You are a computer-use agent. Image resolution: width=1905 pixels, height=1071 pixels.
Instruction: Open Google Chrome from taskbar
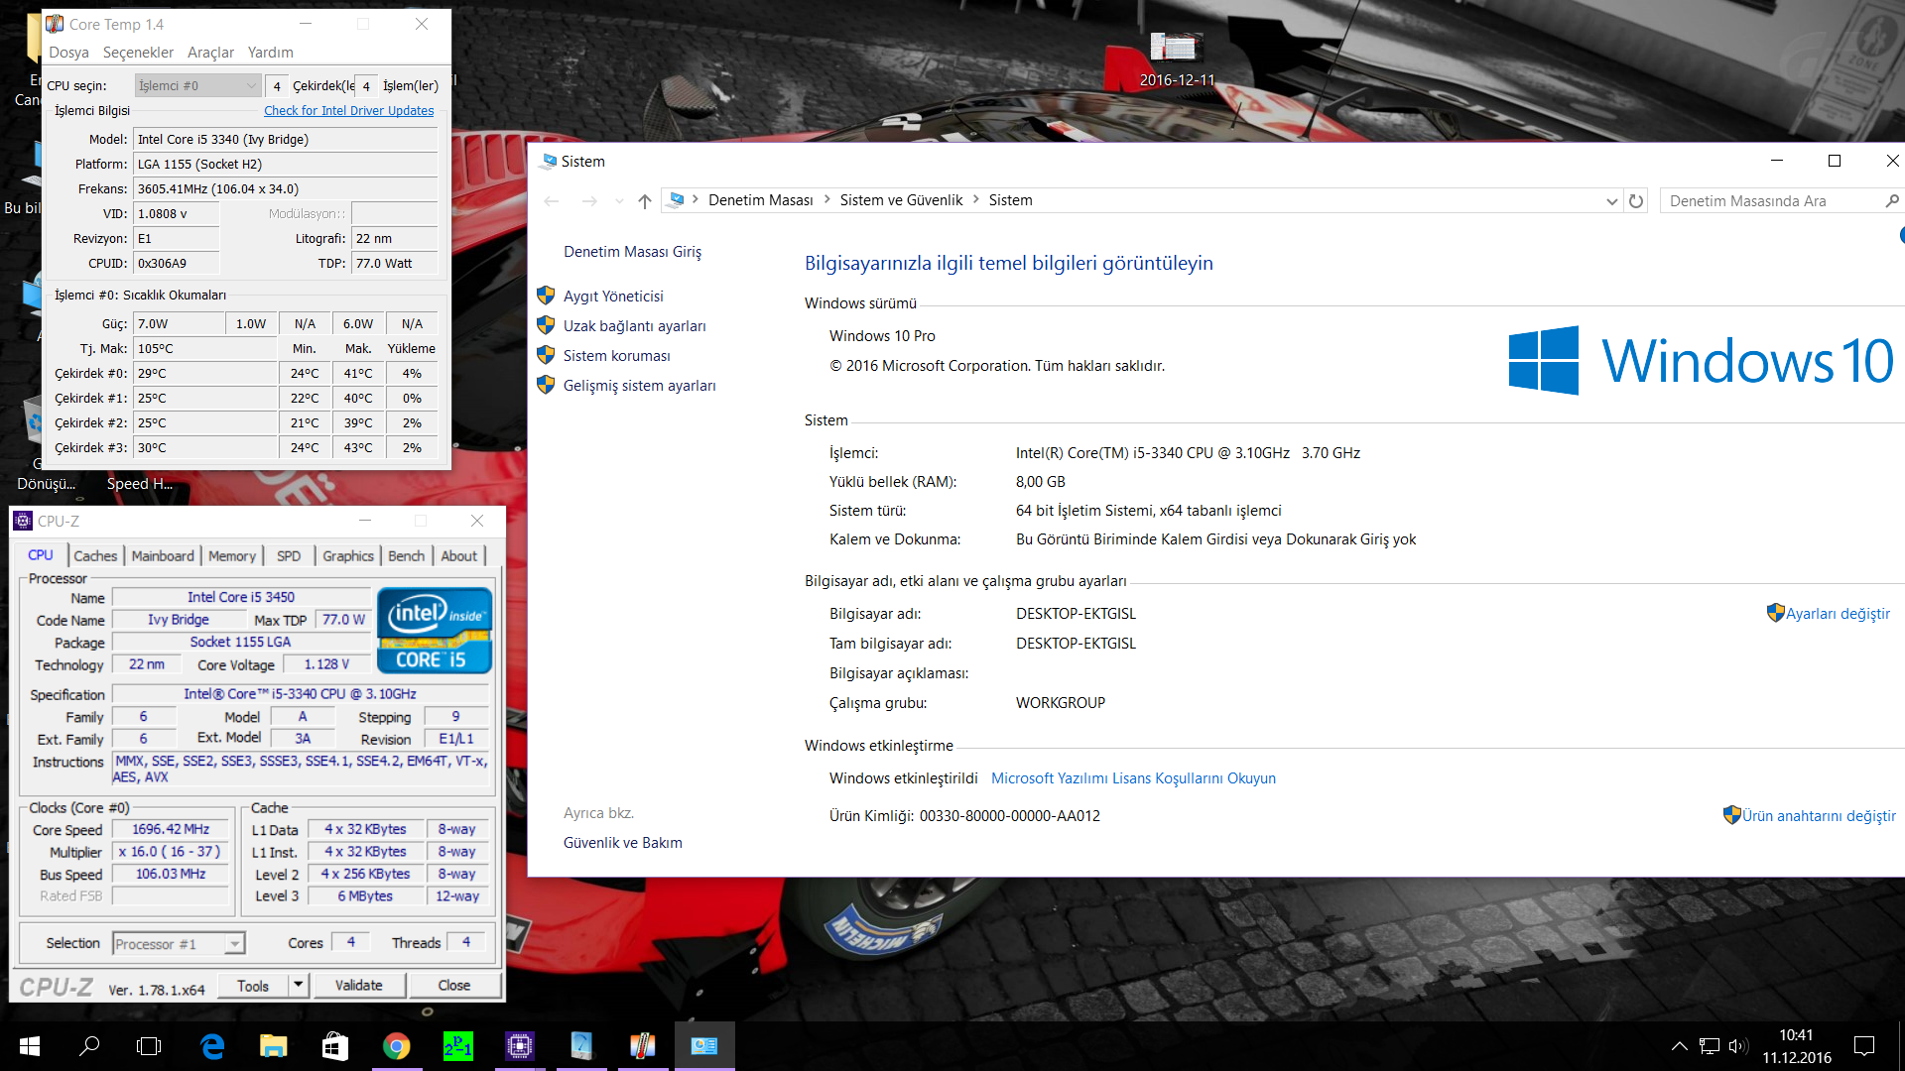[x=397, y=1046]
